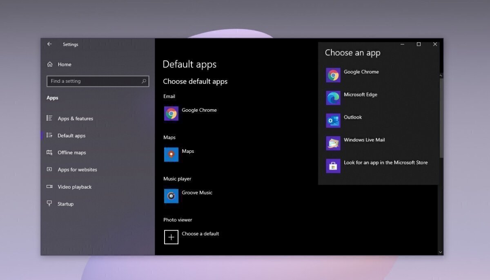
Task: Go back using the Settings back arrow
Action: pyautogui.click(x=49, y=44)
